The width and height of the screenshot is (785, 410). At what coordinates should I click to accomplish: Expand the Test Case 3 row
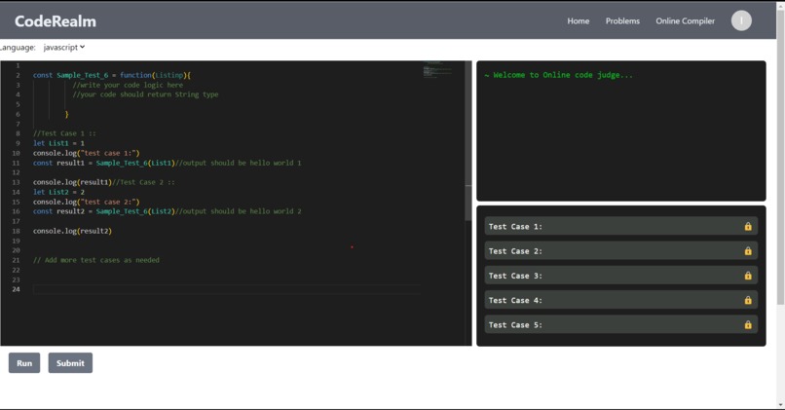620,276
